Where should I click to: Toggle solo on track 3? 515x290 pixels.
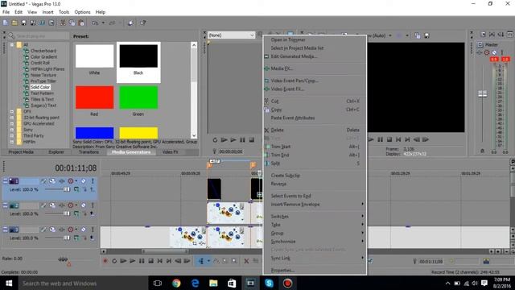(93, 230)
